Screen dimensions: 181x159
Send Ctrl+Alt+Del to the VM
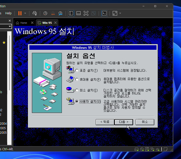[x=35, y=13]
